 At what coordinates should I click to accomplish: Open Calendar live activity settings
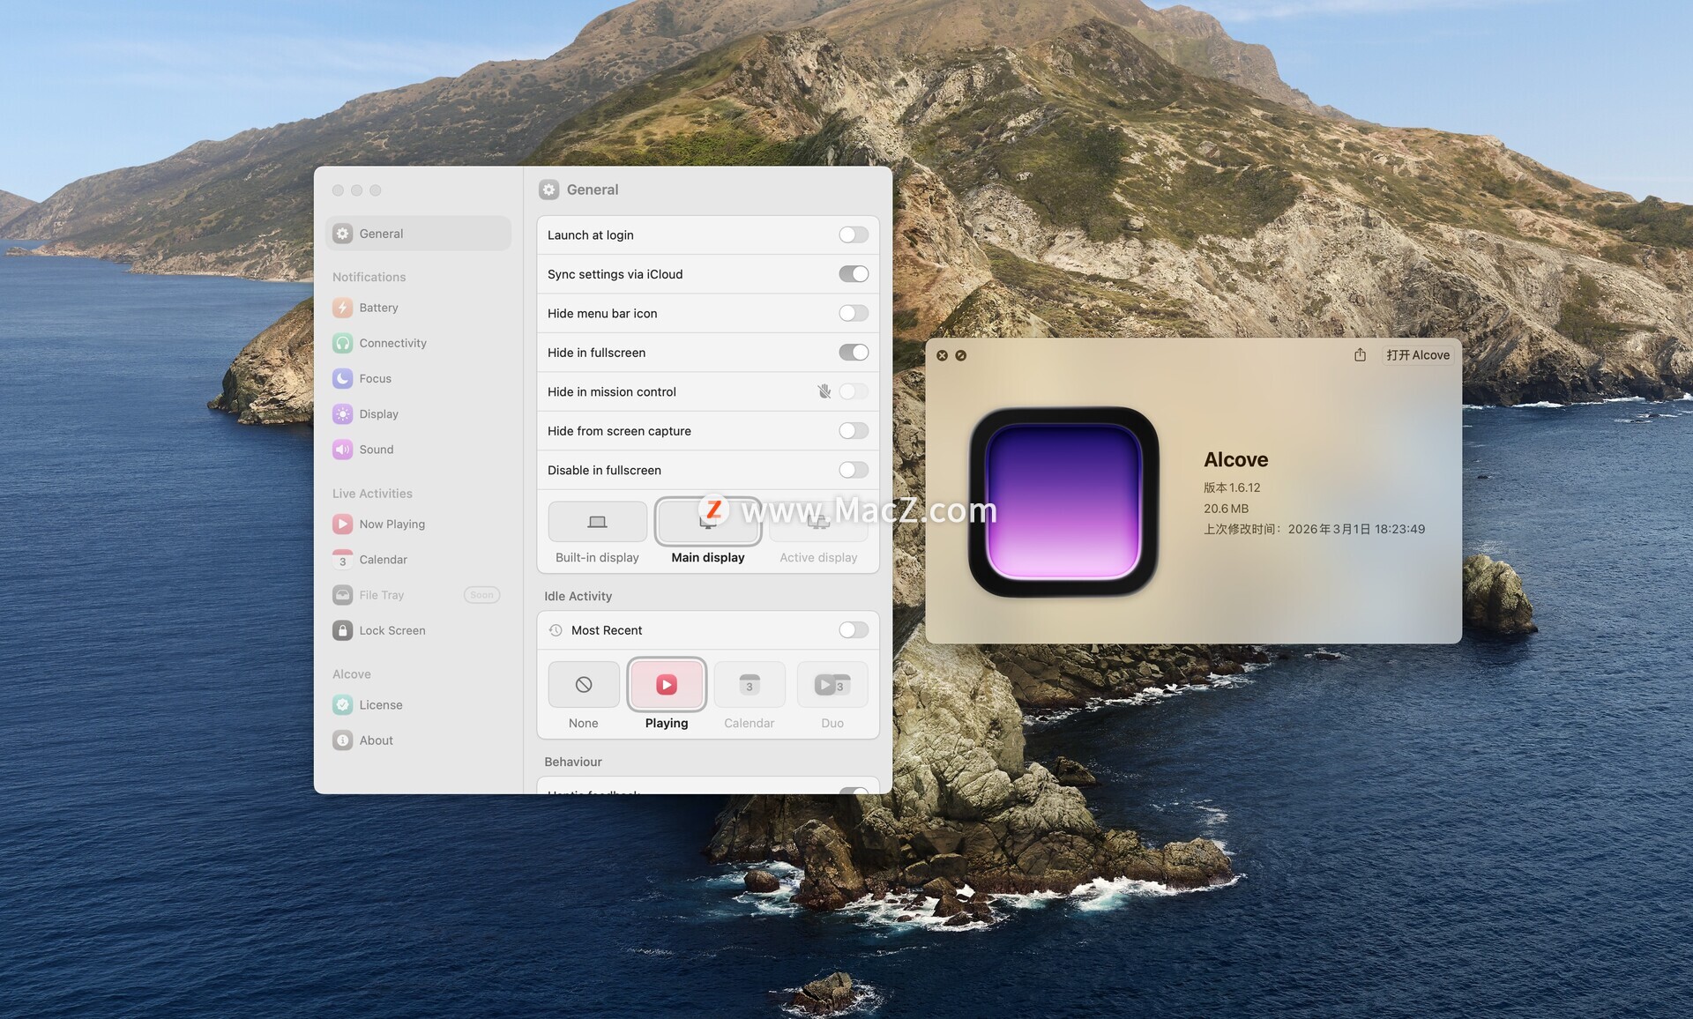tap(383, 560)
